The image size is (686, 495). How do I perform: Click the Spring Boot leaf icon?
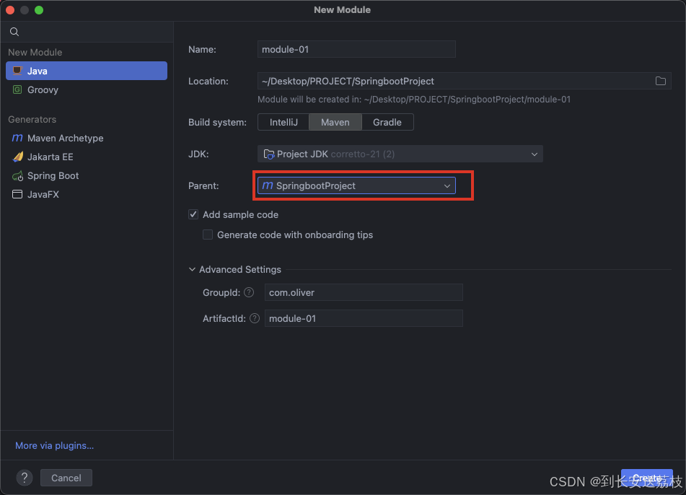(17, 176)
